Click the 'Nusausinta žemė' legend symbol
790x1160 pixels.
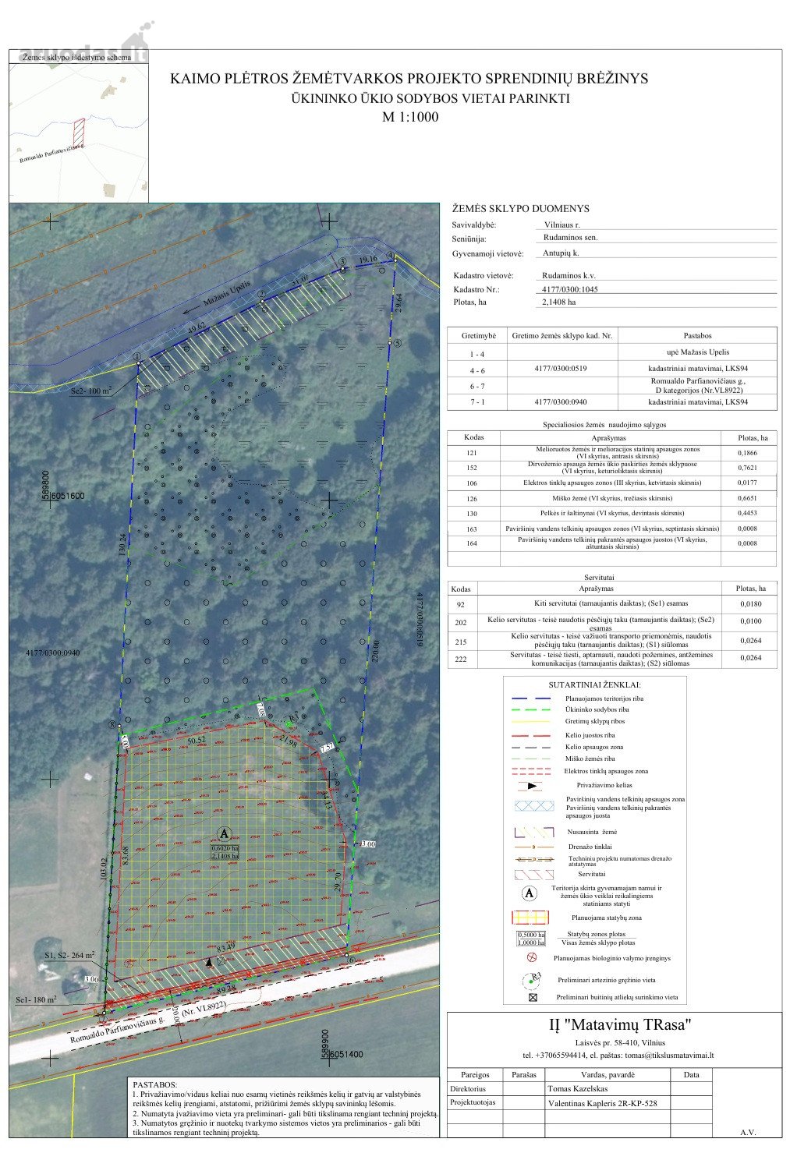(533, 833)
